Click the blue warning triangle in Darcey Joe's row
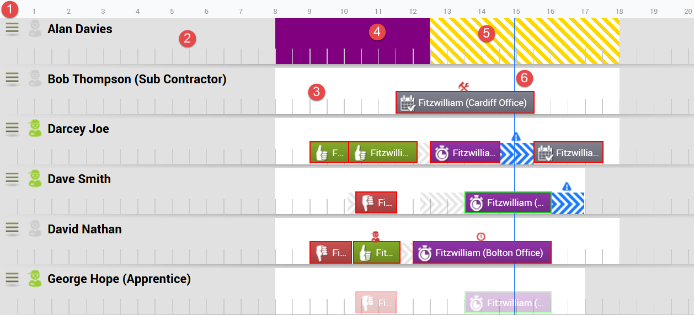694x315 pixels. pyautogui.click(x=516, y=136)
